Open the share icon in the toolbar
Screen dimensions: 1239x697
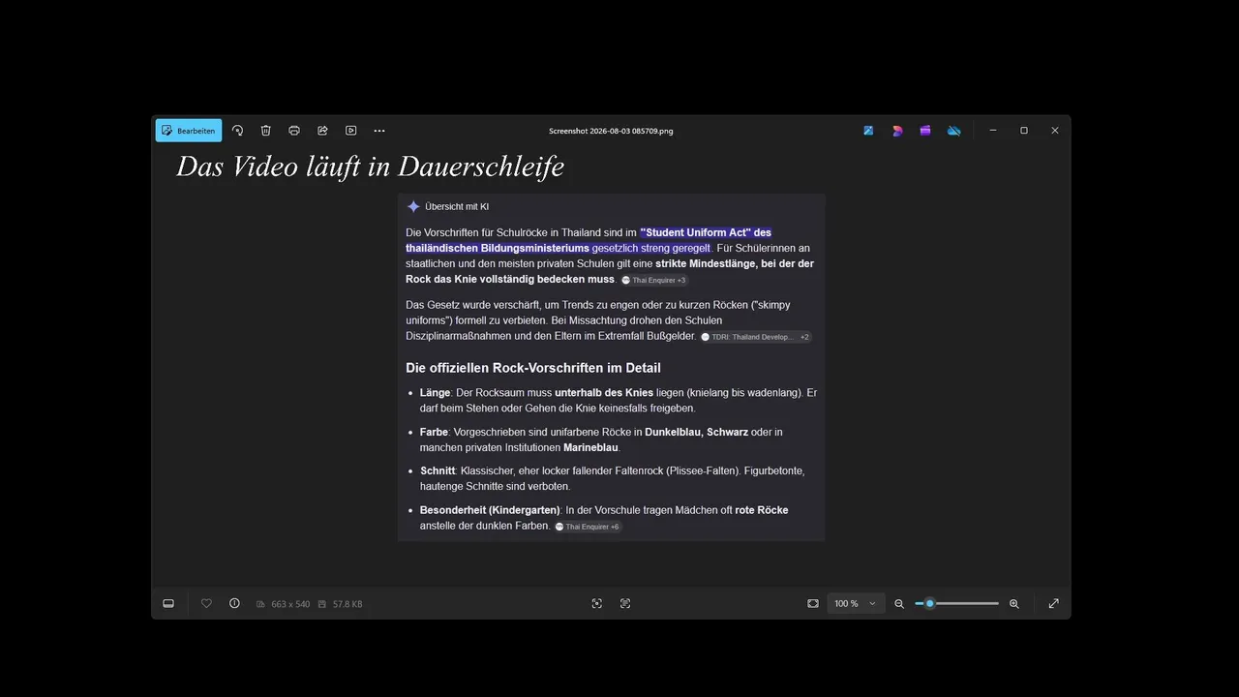(x=322, y=131)
